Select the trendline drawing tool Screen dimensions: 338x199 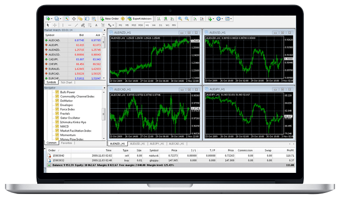coord(76,25)
